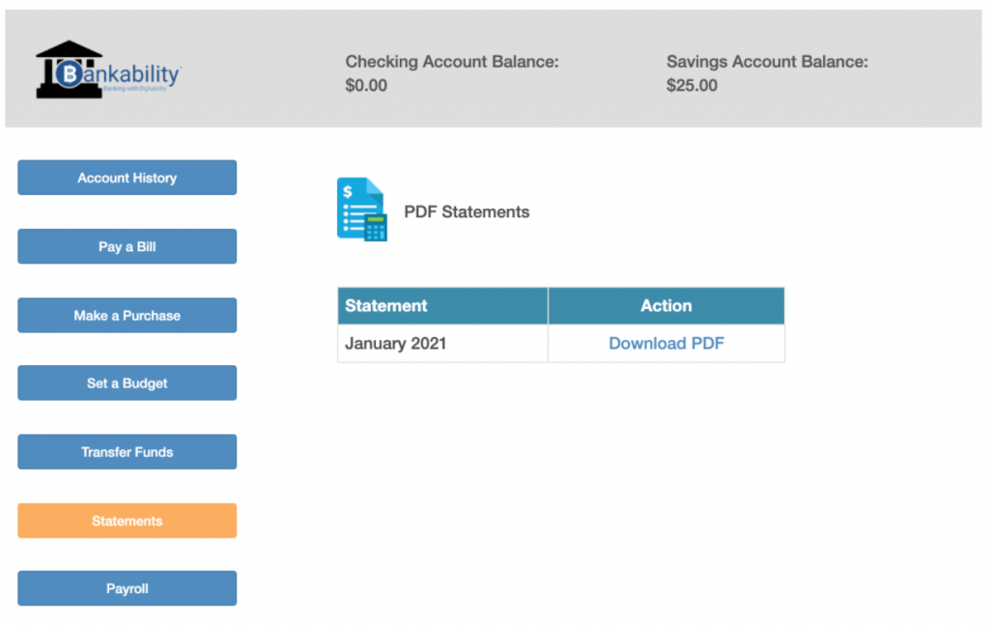Select the active Statements section
Screen dimensions: 989x626
(127, 521)
